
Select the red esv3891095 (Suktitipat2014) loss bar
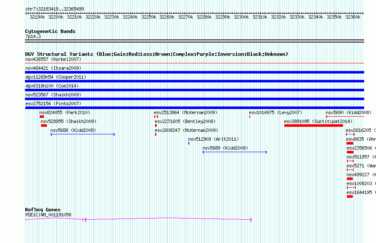pos(313,126)
